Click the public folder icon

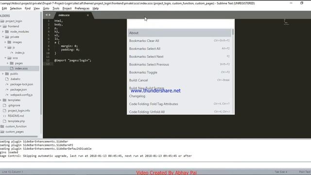(7, 73)
